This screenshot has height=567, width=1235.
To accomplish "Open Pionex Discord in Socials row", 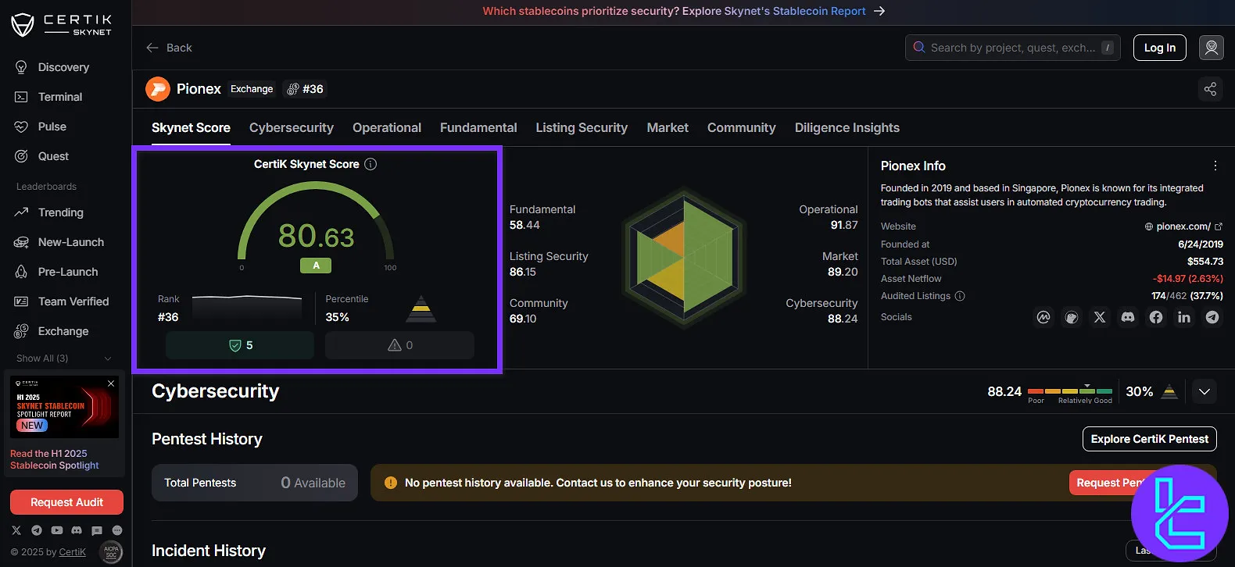I will (x=1127, y=317).
